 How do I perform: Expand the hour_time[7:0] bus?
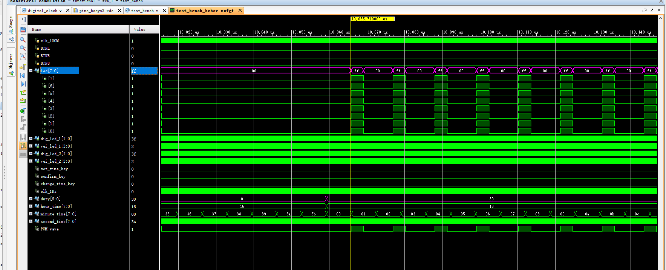[x=31, y=206]
